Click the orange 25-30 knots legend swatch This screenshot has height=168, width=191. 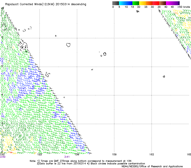[x=149, y=3]
